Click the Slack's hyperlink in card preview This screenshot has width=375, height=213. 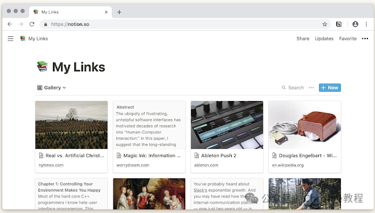tap(200, 190)
